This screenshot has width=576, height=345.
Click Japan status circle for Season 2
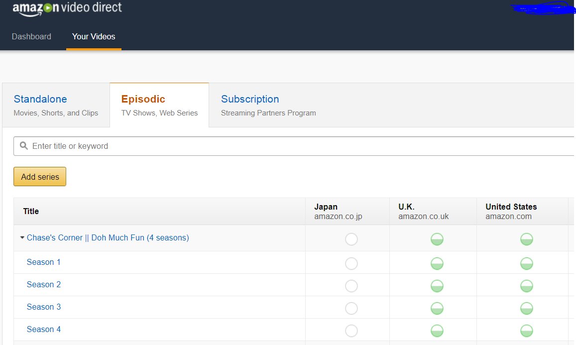(351, 286)
